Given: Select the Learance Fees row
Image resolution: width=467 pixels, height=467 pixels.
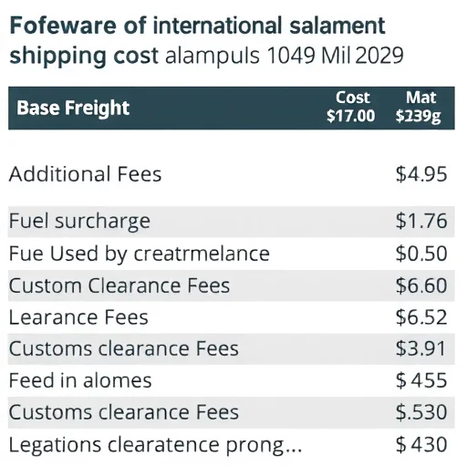Looking at the screenshot, I should coord(232,317).
